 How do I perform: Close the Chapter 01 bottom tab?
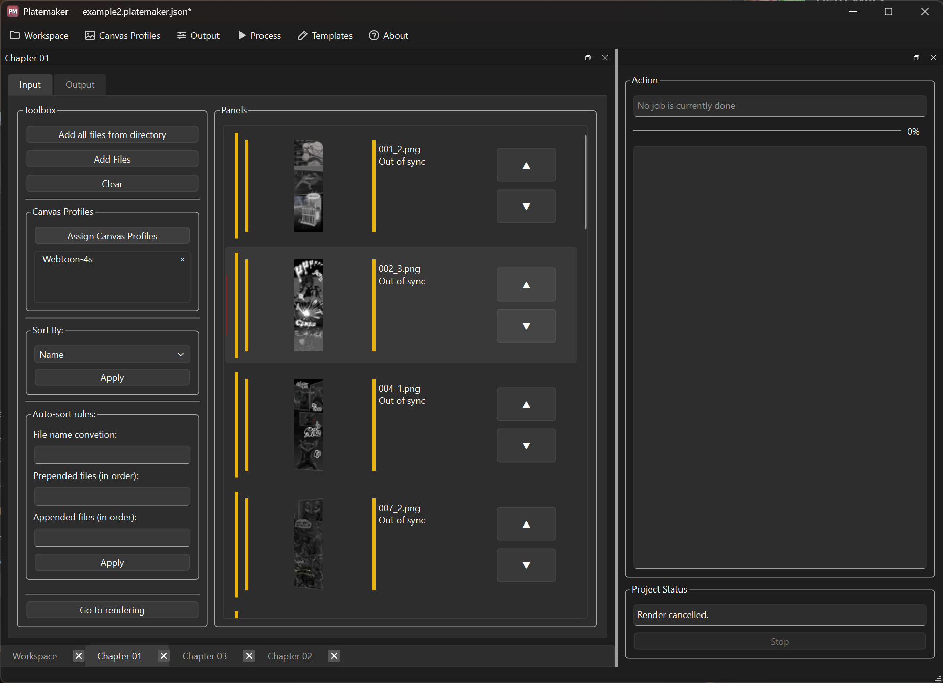[163, 656]
